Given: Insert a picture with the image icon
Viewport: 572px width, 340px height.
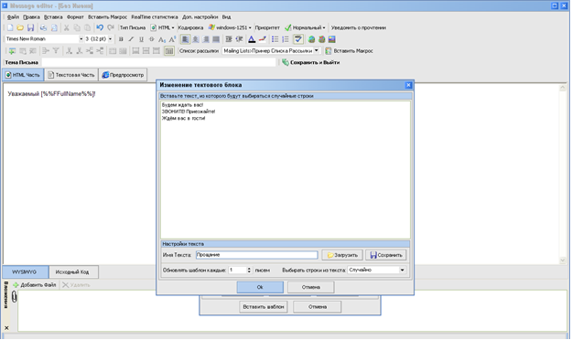Looking at the screenshot, I should (332, 39).
